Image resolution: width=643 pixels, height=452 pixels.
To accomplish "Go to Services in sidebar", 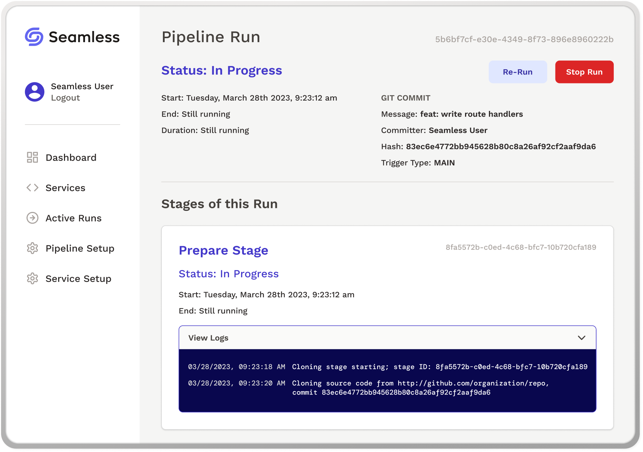I will pyautogui.click(x=65, y=188).
